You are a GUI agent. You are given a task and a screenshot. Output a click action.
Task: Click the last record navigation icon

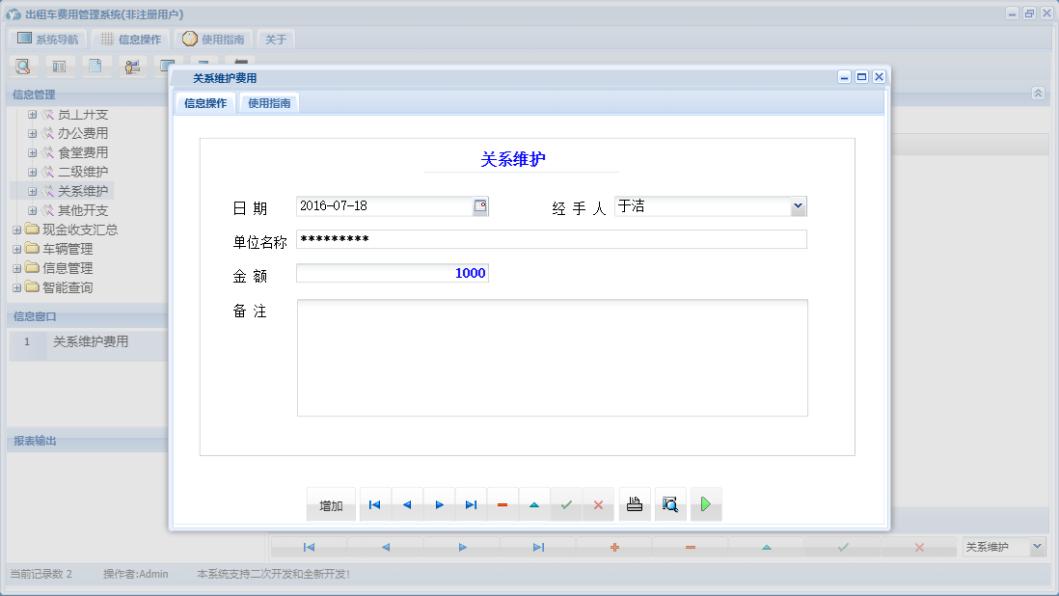[471, 503]
